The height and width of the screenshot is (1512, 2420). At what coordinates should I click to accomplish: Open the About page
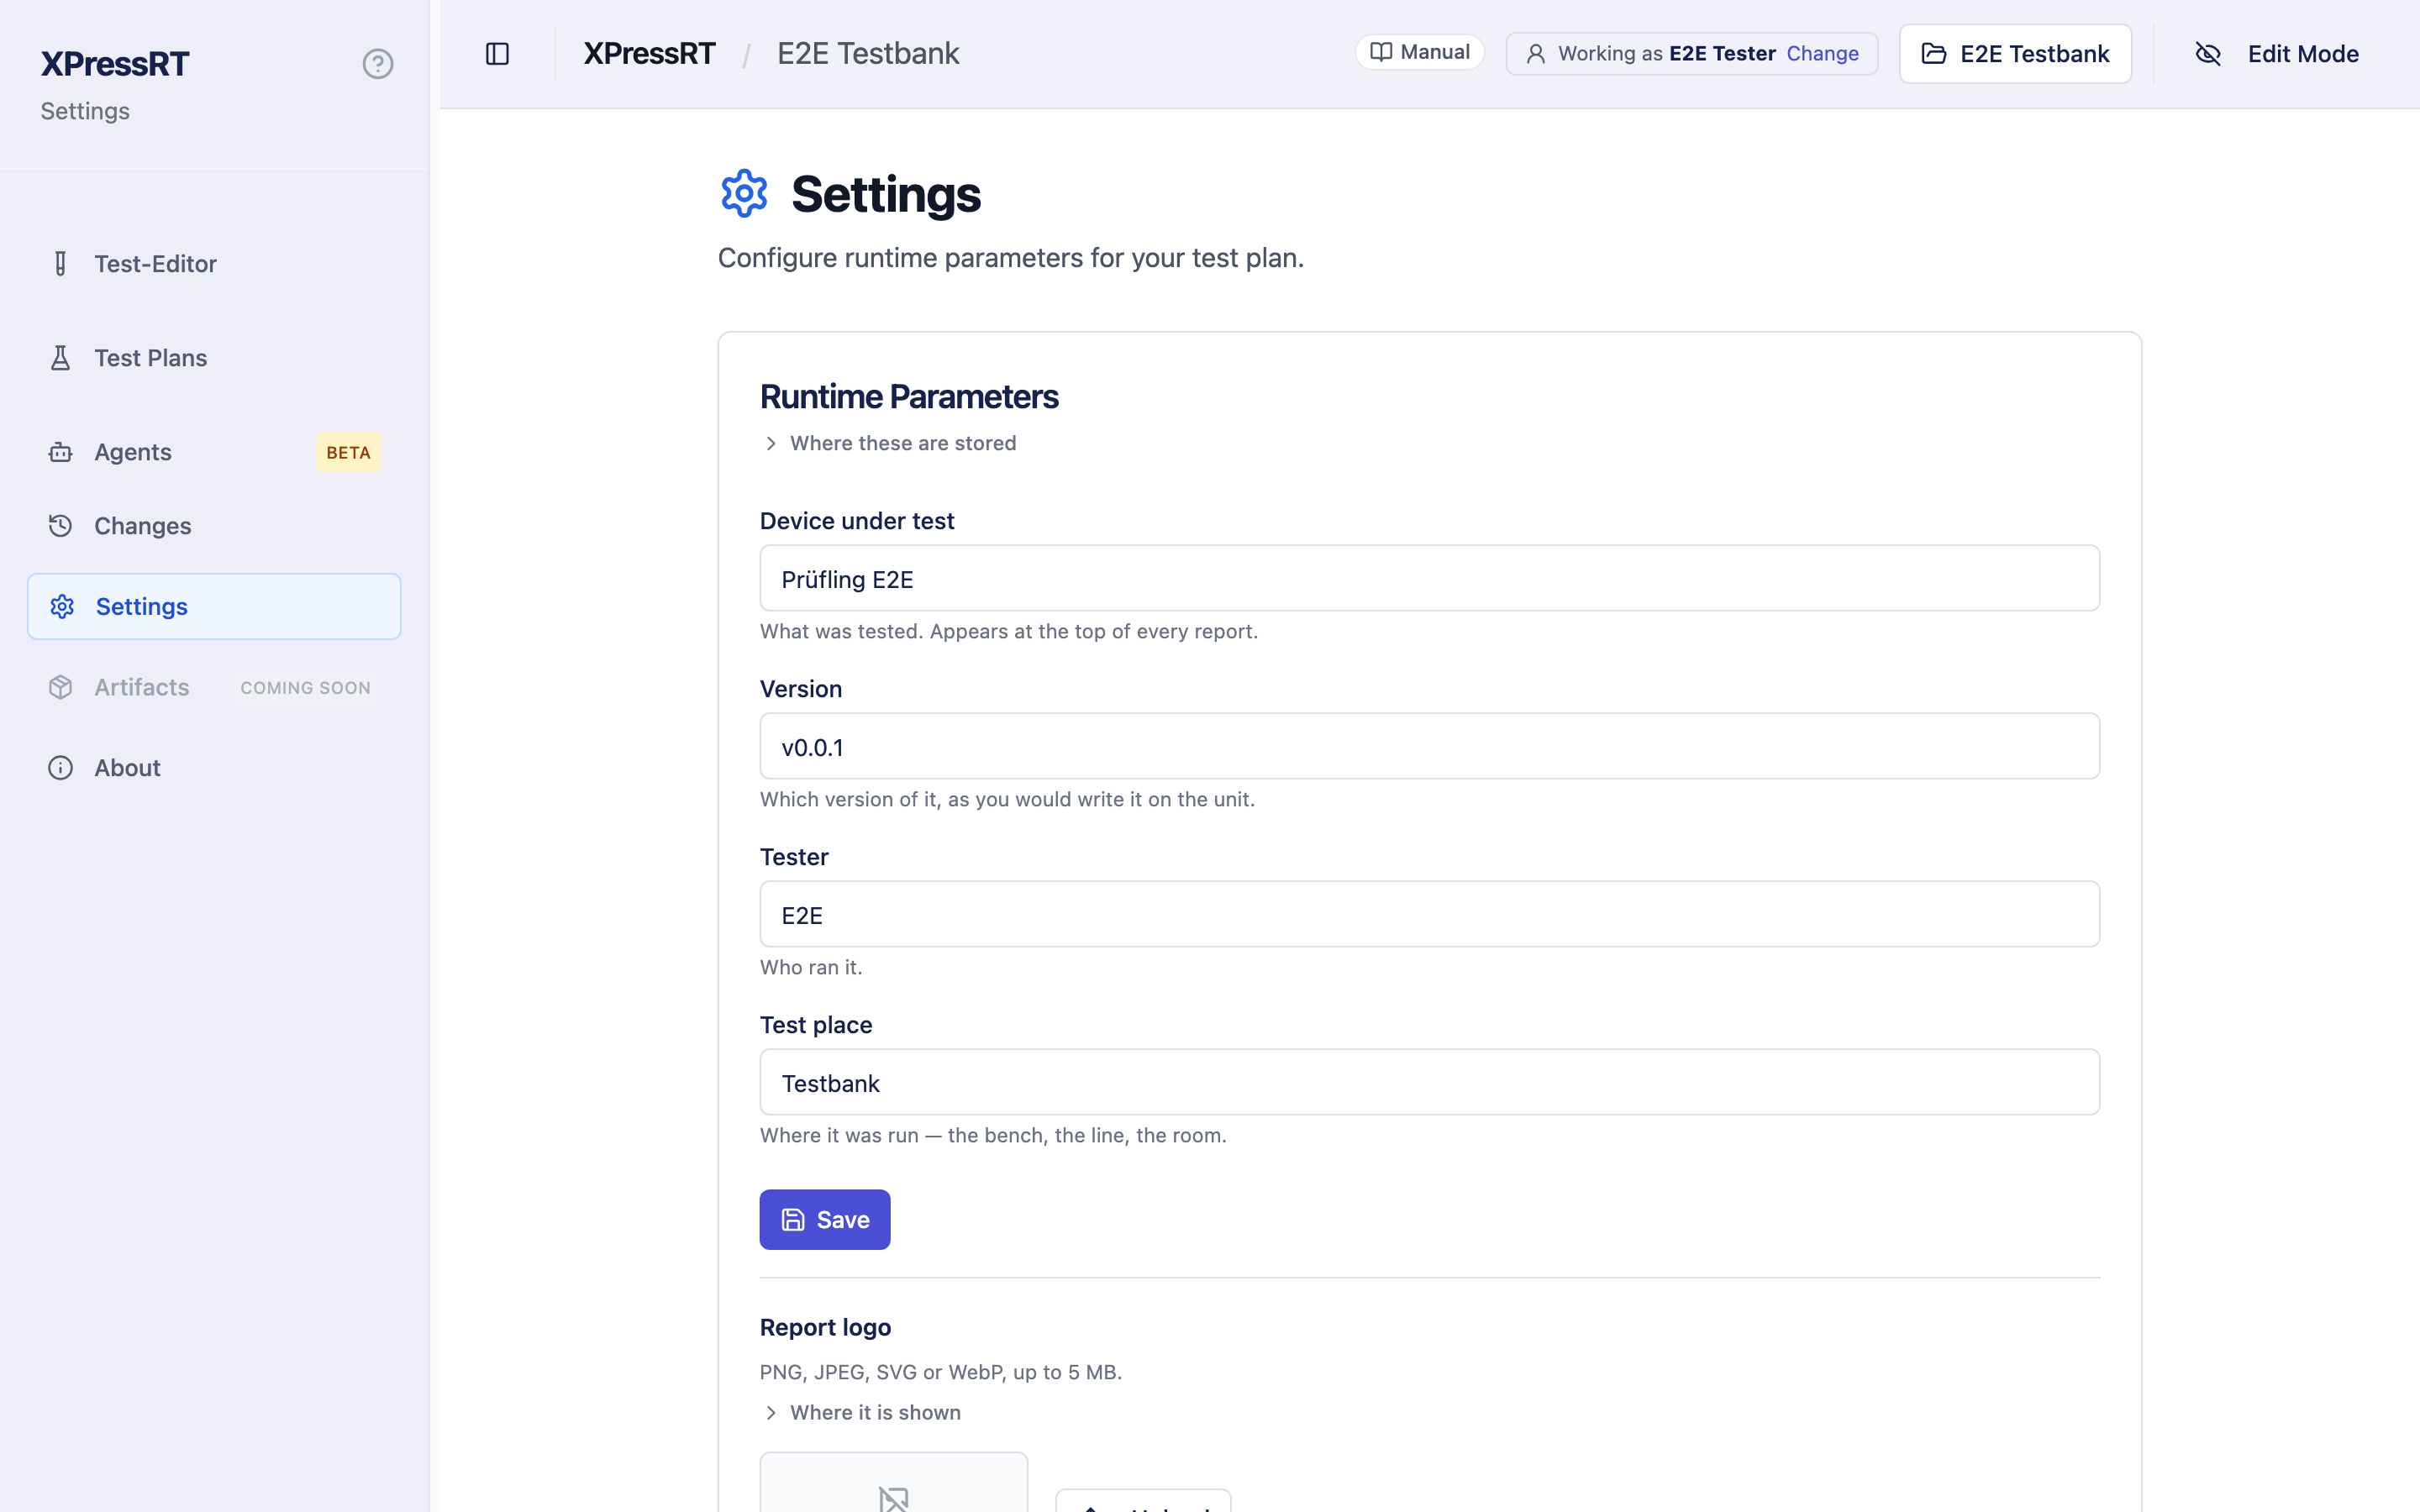click(214, 768)
